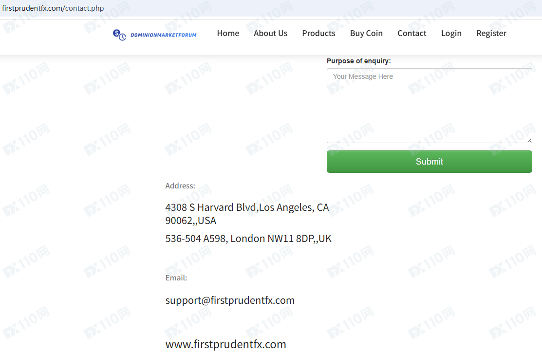
Task: Click the www.firstprudentfx.com website text
Action: click(226, 344)
